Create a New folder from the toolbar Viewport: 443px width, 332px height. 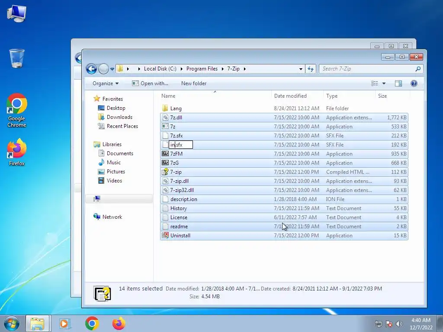[x=194, y=83]
